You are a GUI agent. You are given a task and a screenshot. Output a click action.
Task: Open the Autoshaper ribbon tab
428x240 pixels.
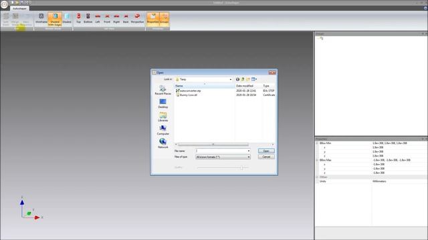[x=19, y=9]
